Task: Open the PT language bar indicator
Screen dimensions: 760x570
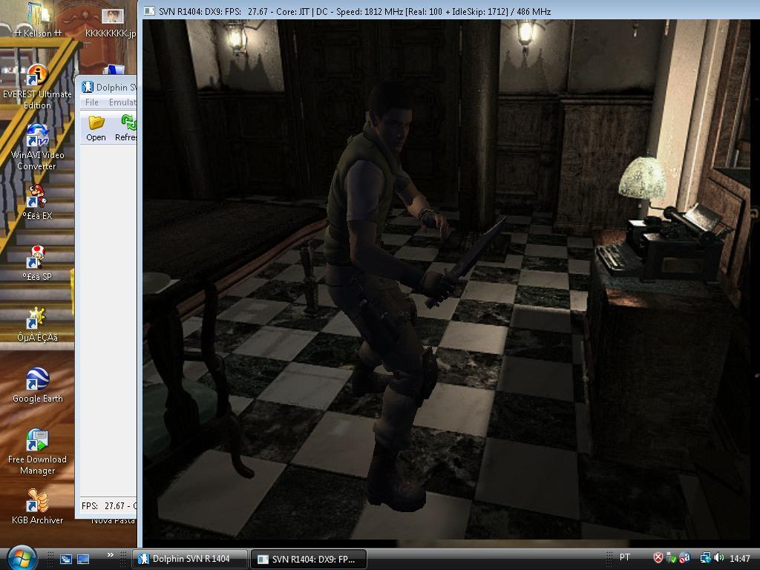Action: (625, 557)
